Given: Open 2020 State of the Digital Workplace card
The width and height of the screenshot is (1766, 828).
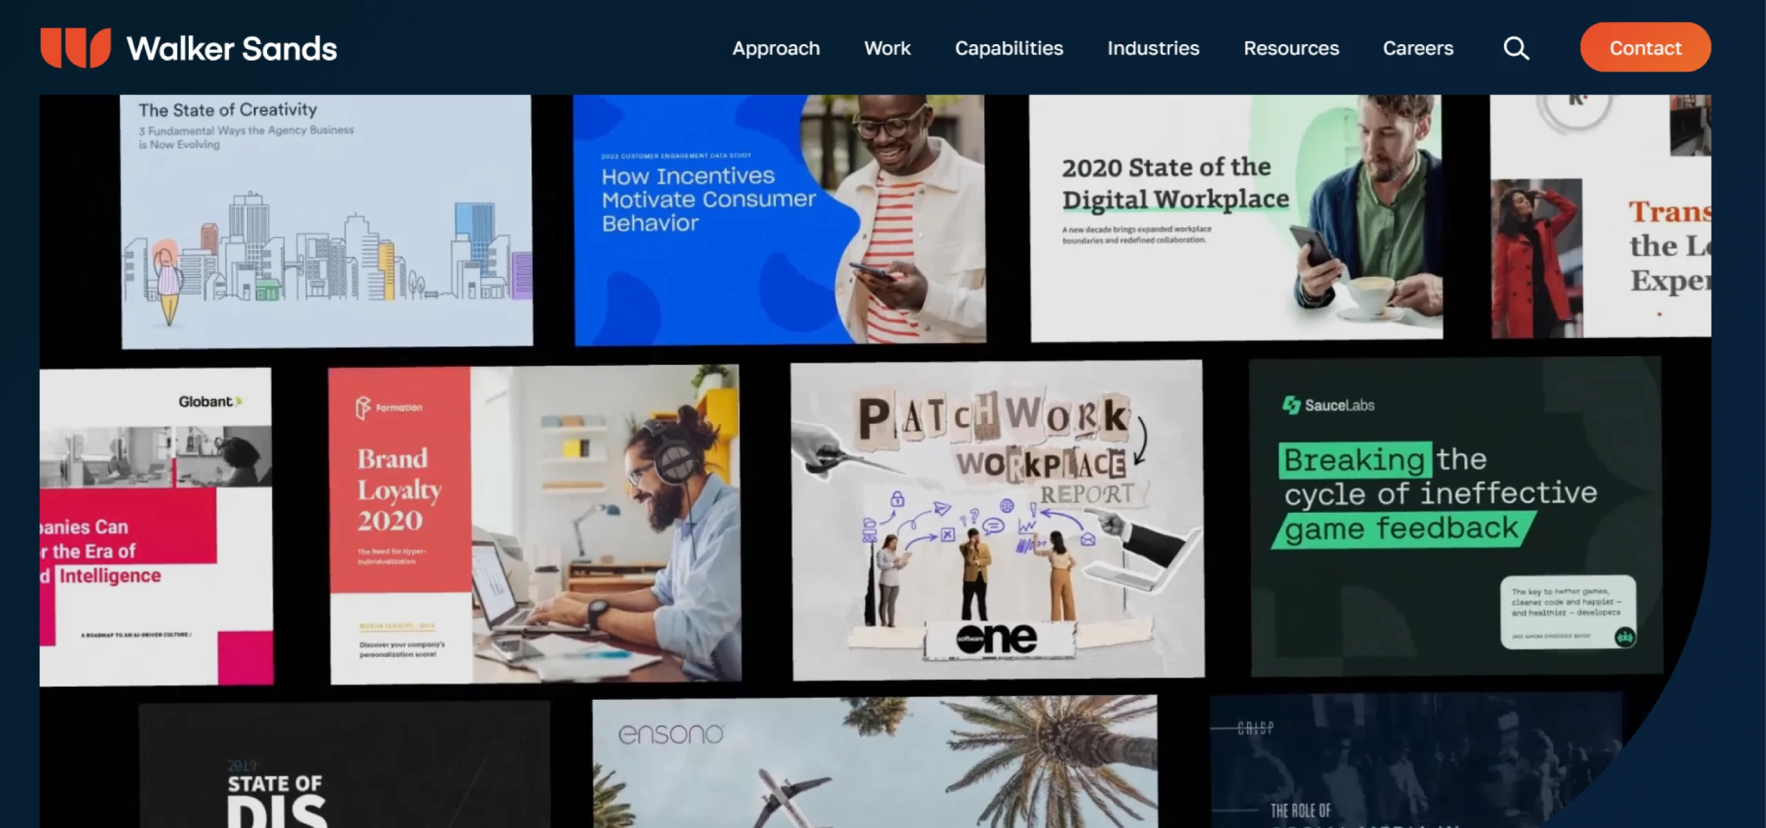Looking at the screenshot, I should (x=1236, y=217).
